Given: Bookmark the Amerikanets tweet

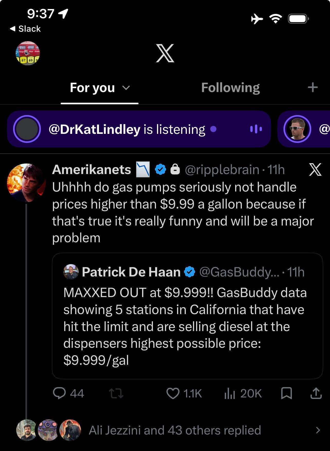Looking at the screenshot, I should click(286, 393).
